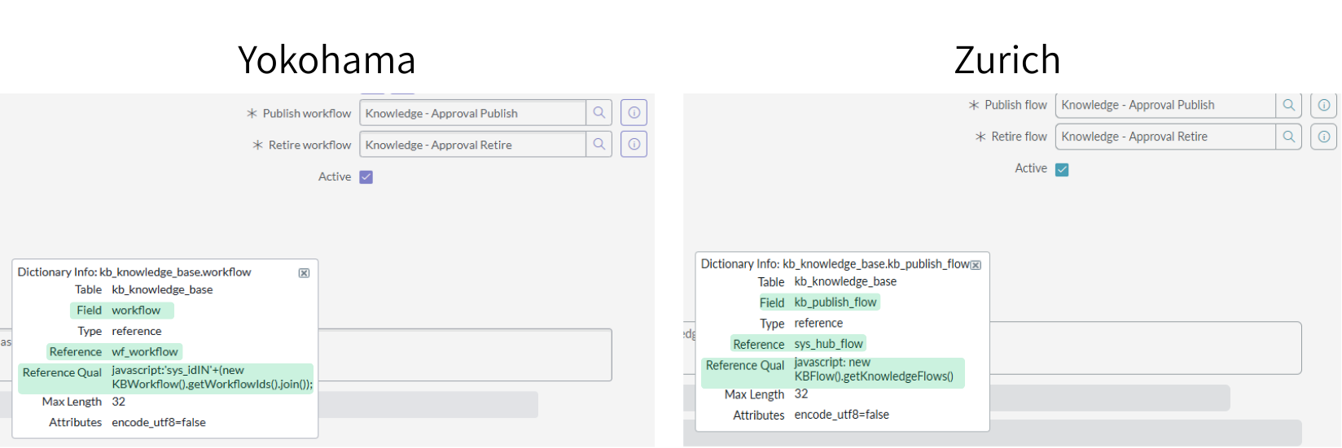Viewport: 1342px width, 448px height.
Task: Open lookup for Publish workflow in Yokohama
Action: (599, 113)
